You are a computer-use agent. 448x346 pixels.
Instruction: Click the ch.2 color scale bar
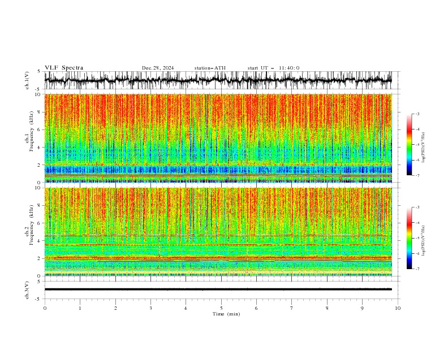[409, 238]
